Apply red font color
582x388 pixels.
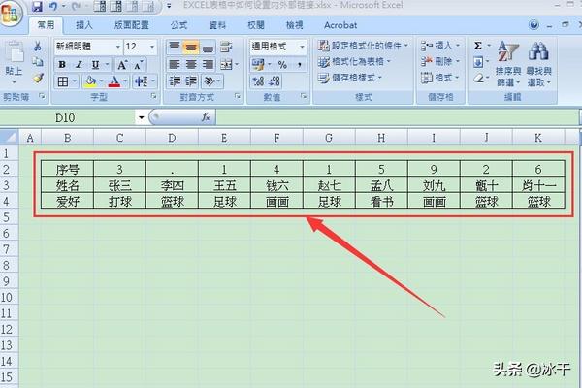[114, 81]
